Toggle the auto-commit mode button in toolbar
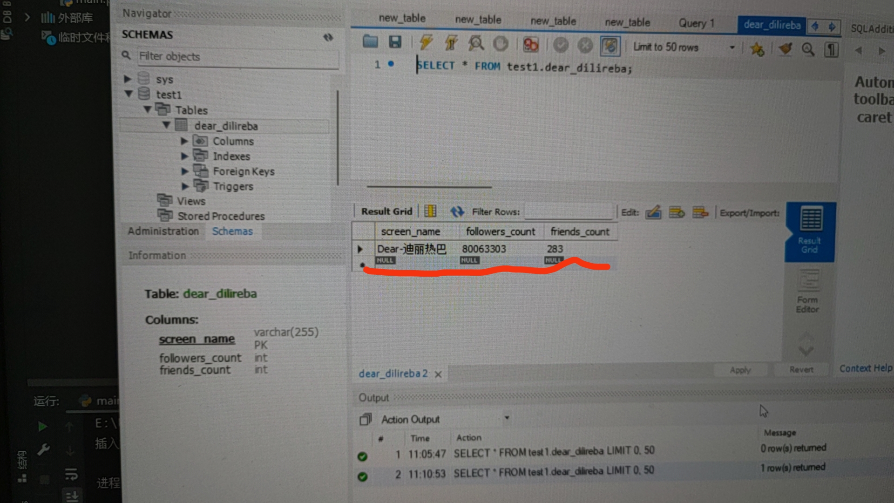The image size is (894, 503). click(x=610, y=46)
